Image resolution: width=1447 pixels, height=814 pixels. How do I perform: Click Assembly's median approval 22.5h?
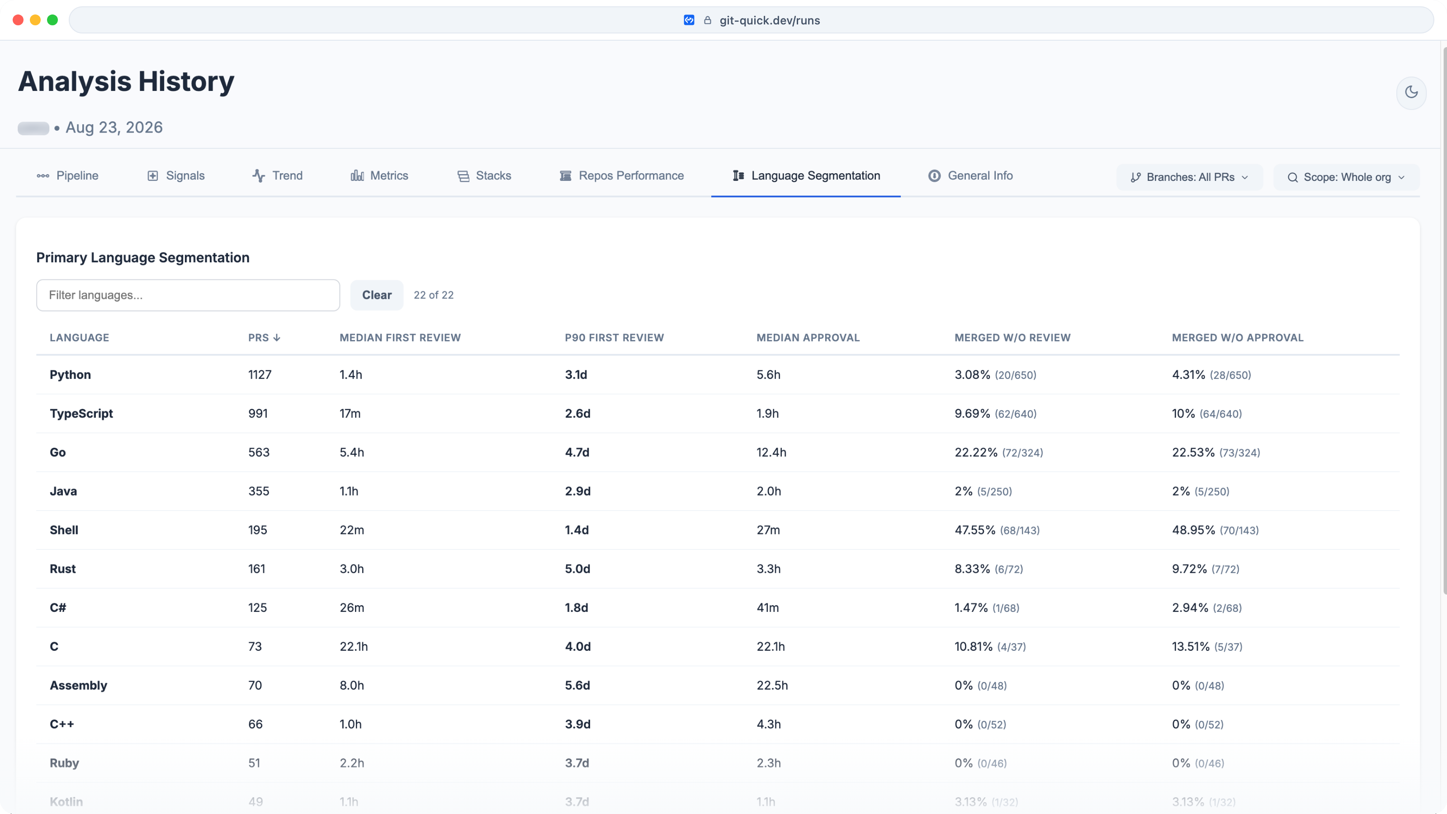tap(772, 686)
